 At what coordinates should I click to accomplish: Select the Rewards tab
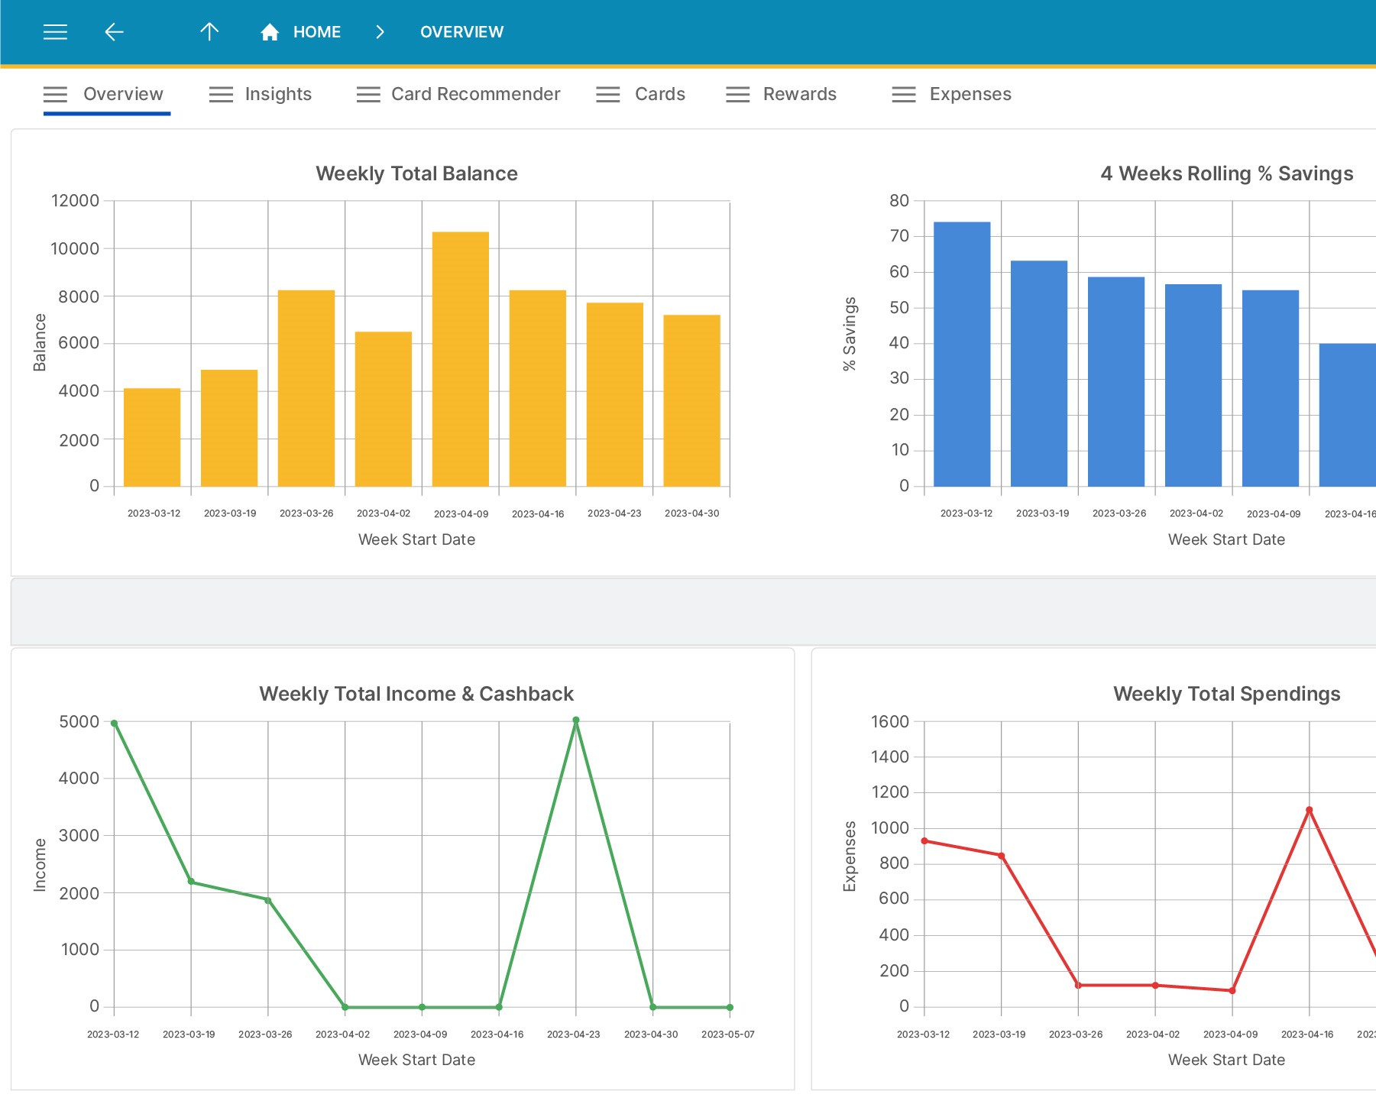click(x=799, y=95)
